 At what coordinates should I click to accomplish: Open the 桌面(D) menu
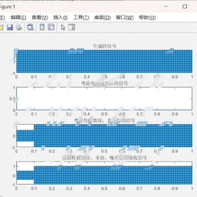click(102, 17)
